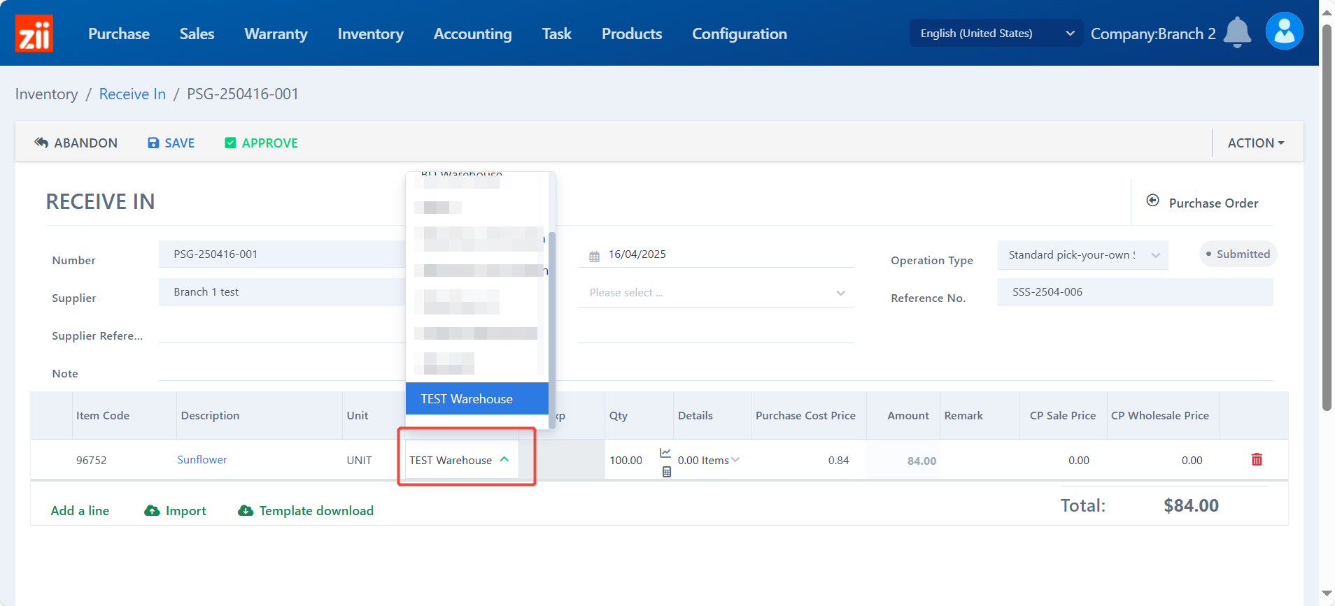This screenshot has width=1335, height=606.
Task: Open the calculator icon in Qty cell
Action: pyautogui.click(x=666, y=472)
